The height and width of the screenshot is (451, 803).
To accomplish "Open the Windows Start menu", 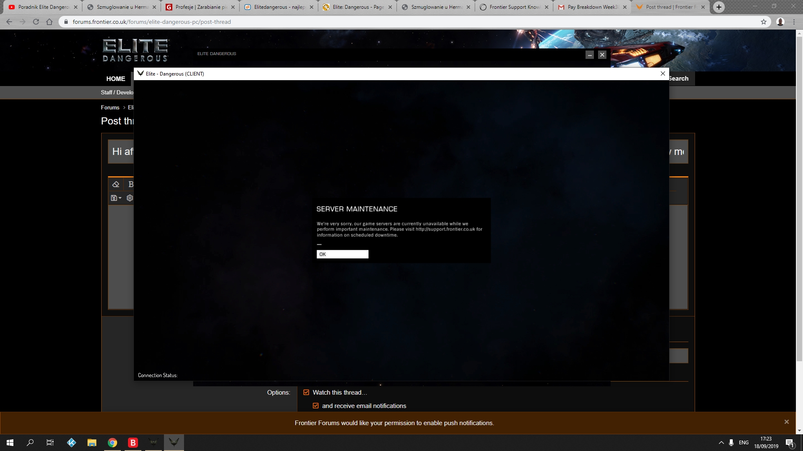I will tap(10, 443).
